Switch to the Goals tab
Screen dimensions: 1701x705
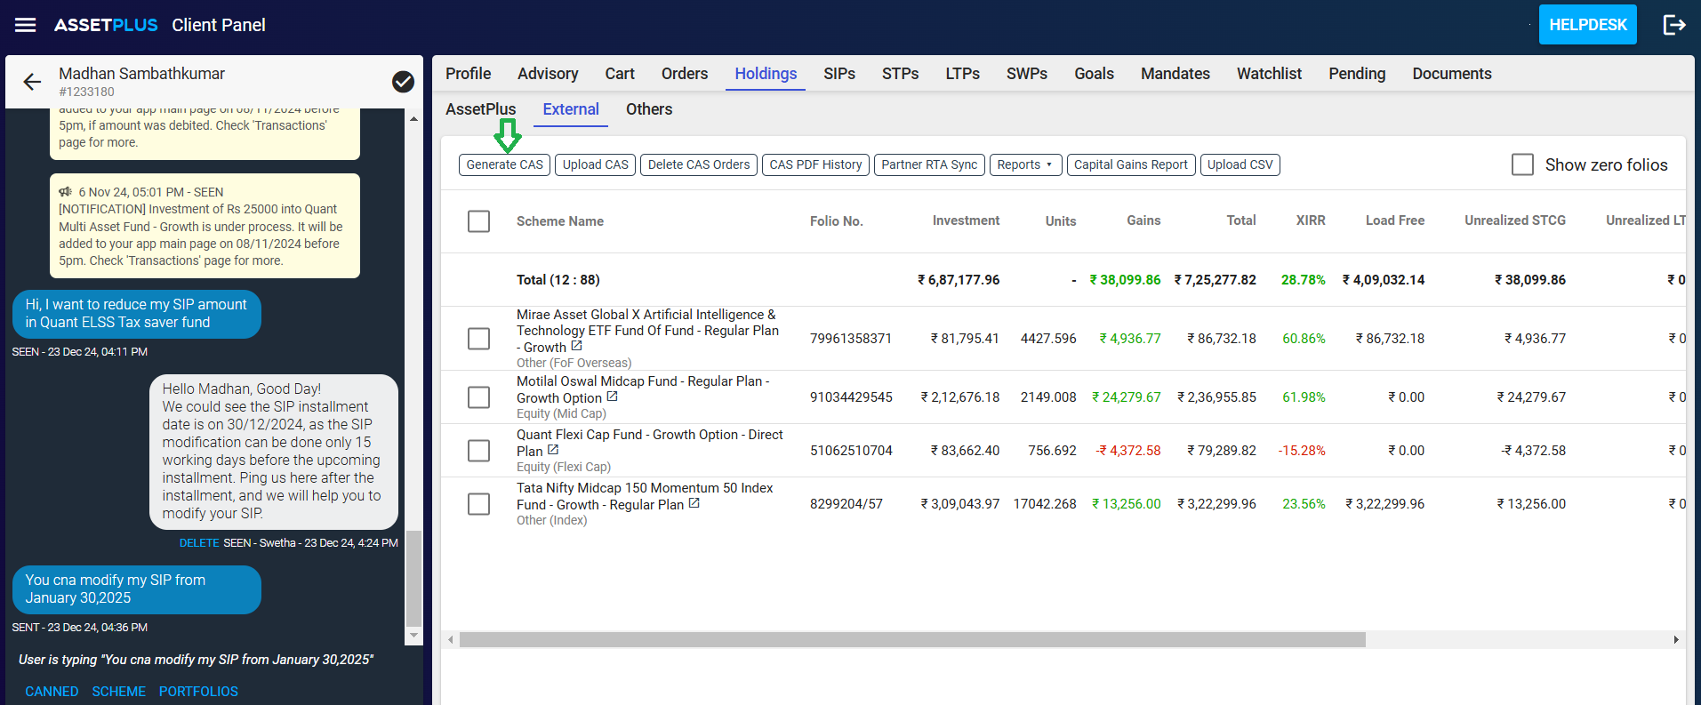coord(1094,74)
